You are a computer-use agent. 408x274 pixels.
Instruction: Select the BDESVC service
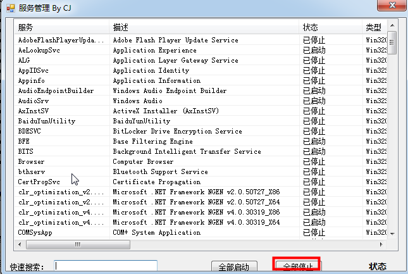29,131
